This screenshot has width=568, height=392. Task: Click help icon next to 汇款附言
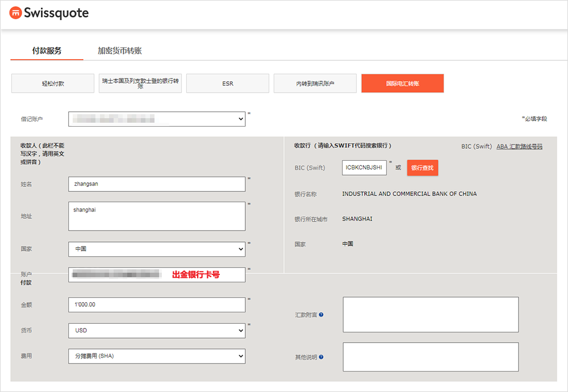click(321, 314)
